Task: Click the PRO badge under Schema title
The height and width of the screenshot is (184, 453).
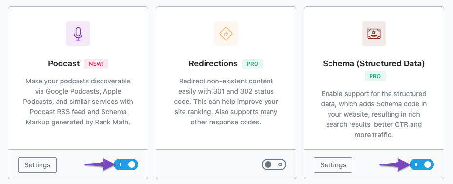Action: coord(375,76)
